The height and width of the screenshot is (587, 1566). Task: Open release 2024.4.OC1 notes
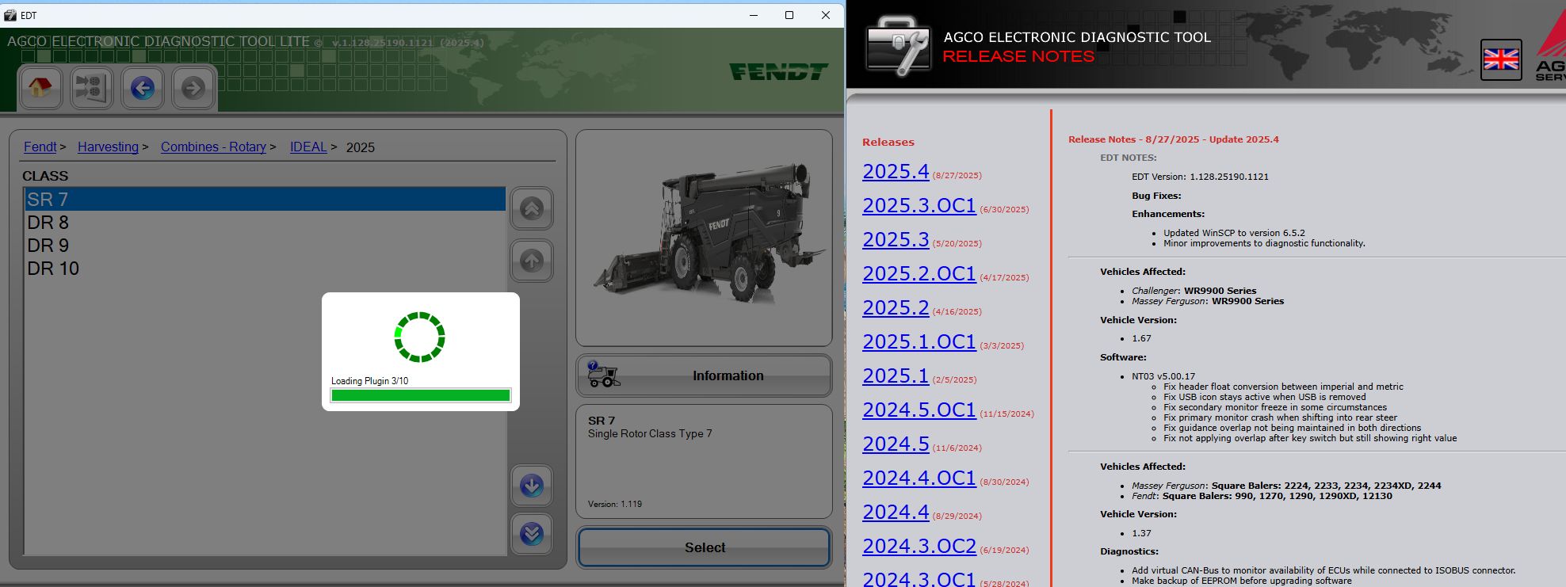coord(919,478)
